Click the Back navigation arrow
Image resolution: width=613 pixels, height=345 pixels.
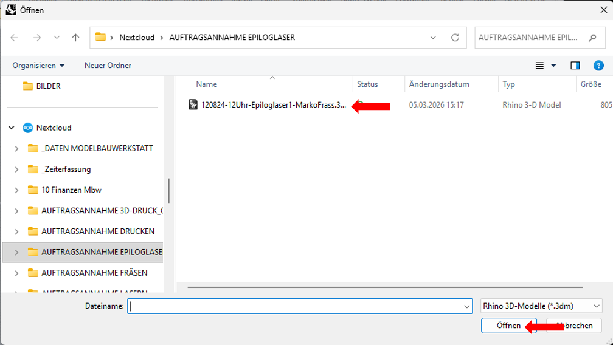coord(15,38)
